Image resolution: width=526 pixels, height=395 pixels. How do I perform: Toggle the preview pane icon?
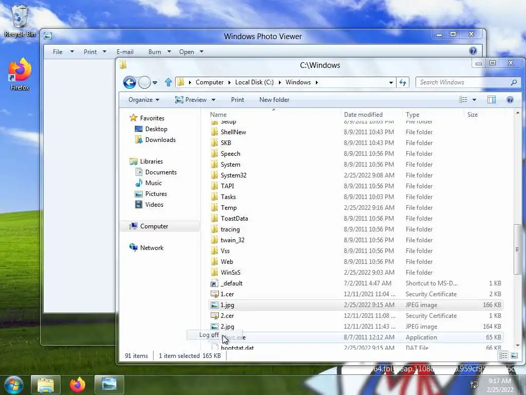tap(492, 100)
